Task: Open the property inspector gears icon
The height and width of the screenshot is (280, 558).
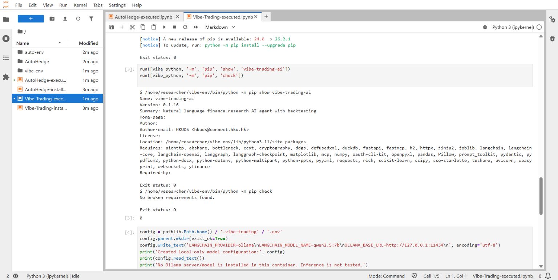Action: pos(552,19)
